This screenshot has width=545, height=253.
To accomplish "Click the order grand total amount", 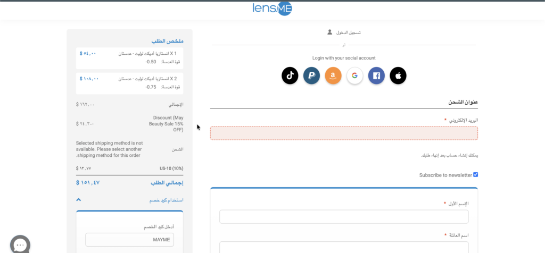I will [88, 182].
